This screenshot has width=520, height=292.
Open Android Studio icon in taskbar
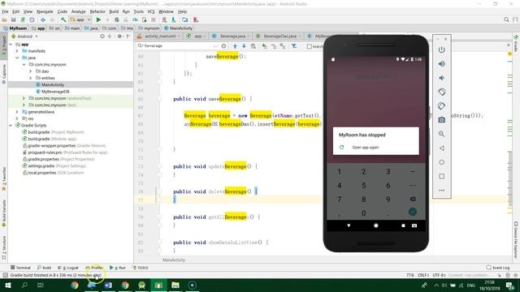[142, 285]
